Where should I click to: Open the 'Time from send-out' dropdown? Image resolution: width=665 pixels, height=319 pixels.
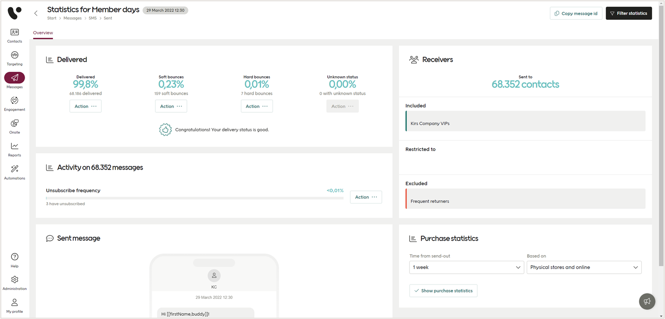click(x=466, y=267)
